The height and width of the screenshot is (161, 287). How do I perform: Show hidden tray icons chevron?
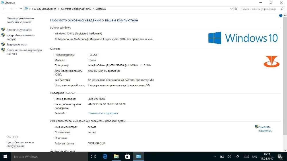pos(215,156)
